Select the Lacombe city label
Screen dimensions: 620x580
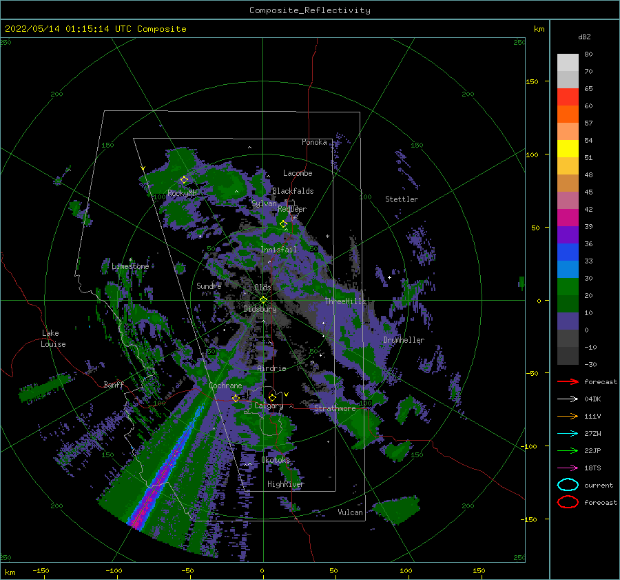[298, 173]
